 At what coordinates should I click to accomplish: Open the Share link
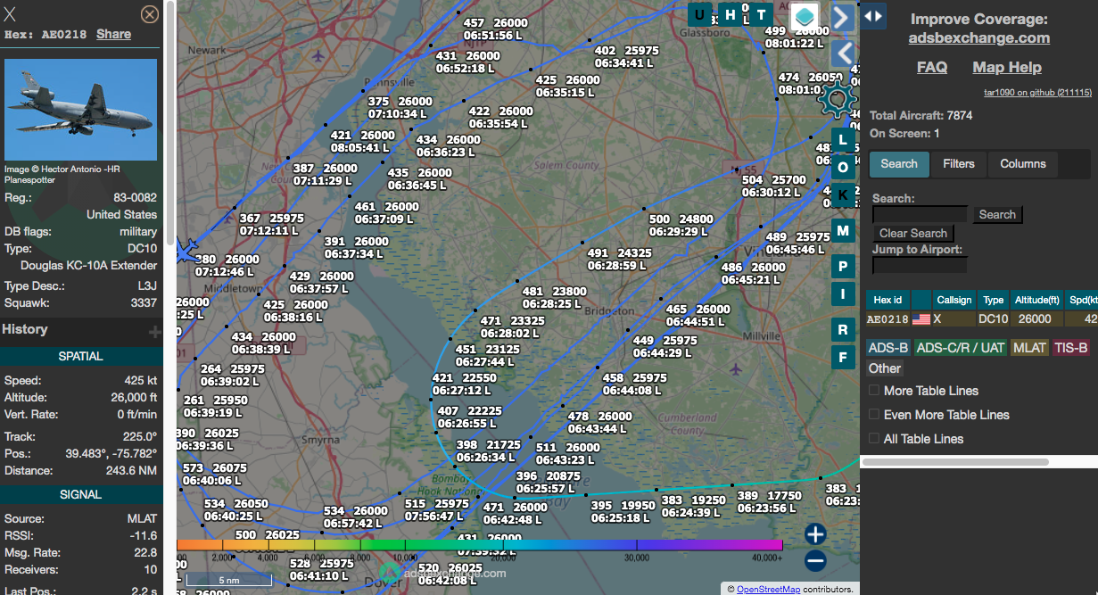pos(113,34)
